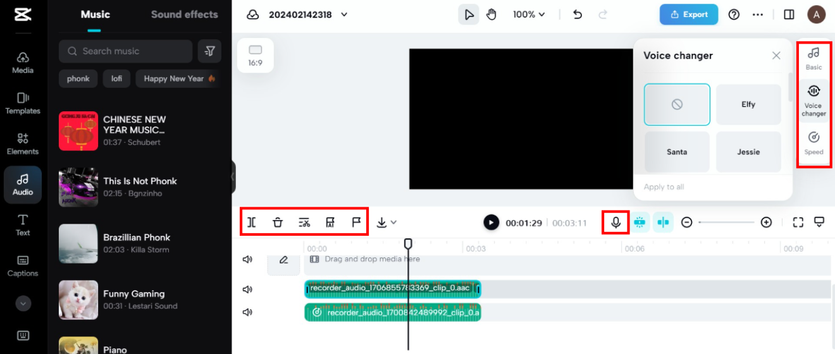
Task: Click the Voice changer panel scrollbar
Action: click(790, 87)
